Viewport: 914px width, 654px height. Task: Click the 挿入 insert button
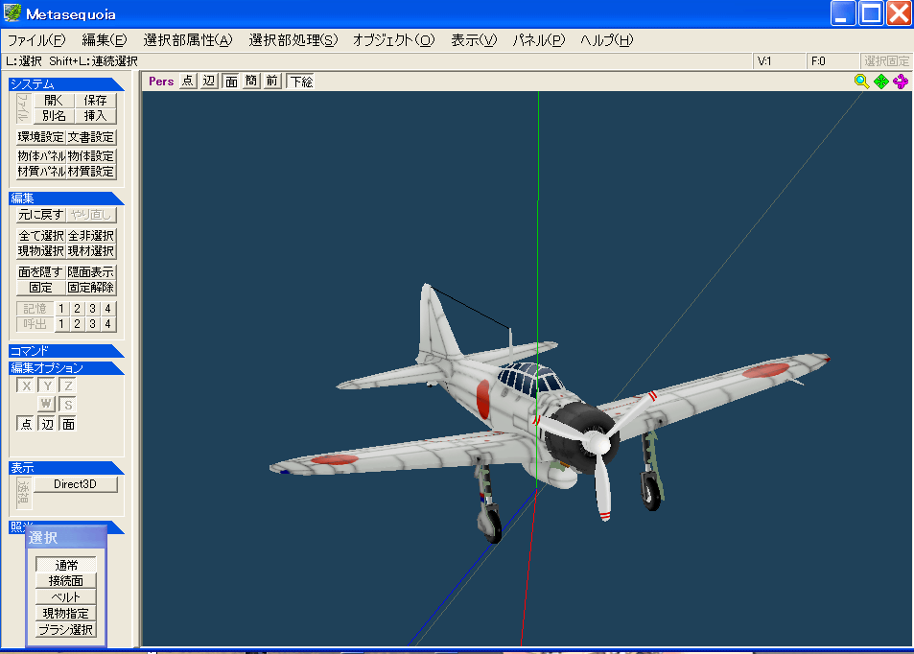coord(96,115)
